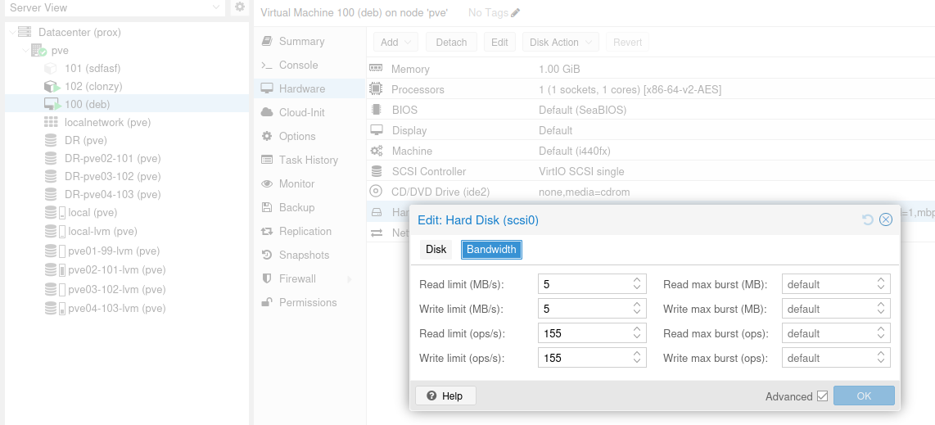
Task: Select container 101 (sdfasf)
Action: [93, 69]
